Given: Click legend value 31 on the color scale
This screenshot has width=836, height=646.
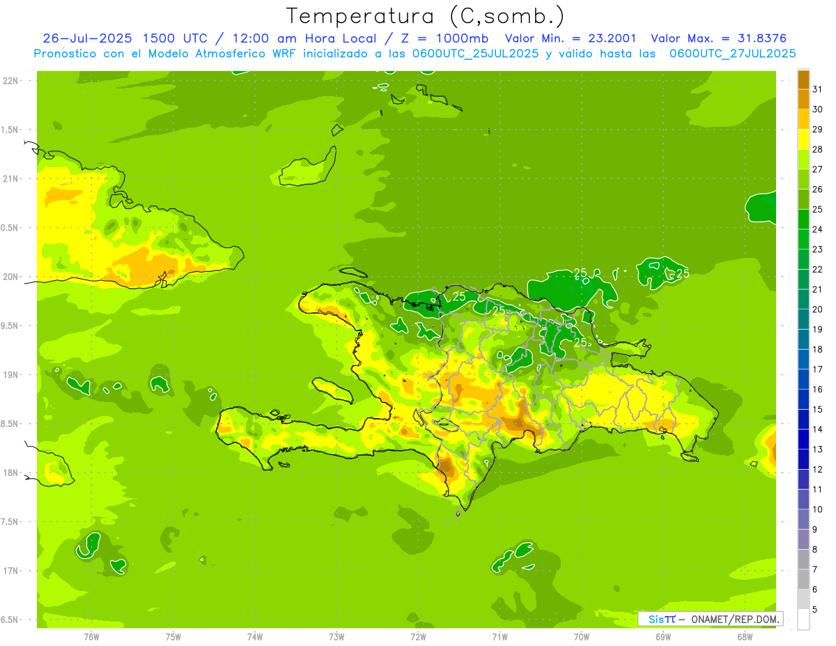Looking at the screenshot, I should pos(817,89).
